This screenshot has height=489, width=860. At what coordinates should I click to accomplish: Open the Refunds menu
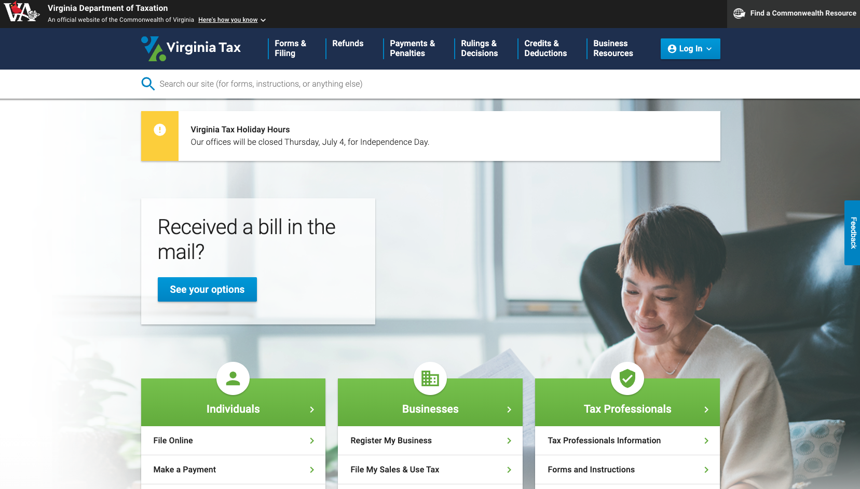348,44
